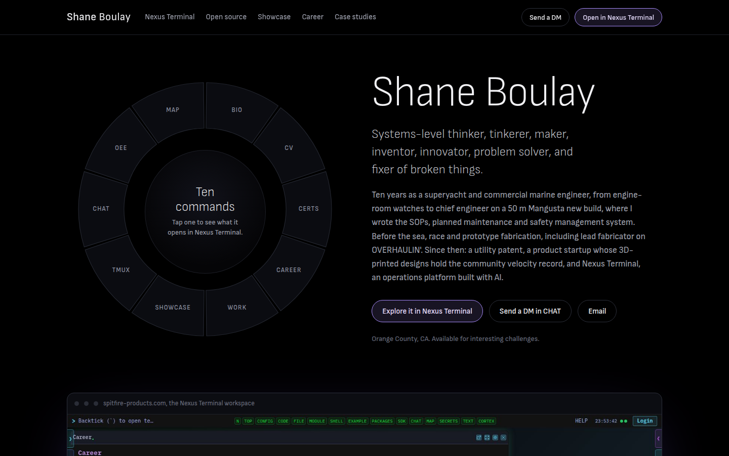The width and height of the screenshot is (729, 456).
Task: Click the Login button in terminal
Action: pyautogui.click(x=644, y=421)
